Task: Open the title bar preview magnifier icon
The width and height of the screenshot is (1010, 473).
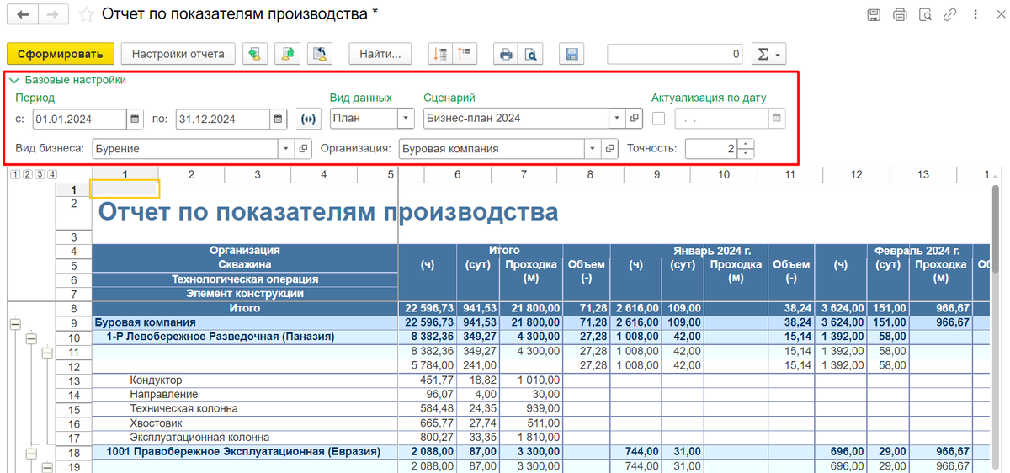Action: pos(925,14)
